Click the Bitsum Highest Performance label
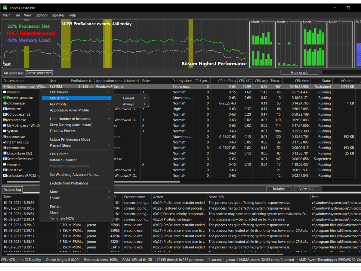This screenshot has width=361, height=271. point(214,64)
